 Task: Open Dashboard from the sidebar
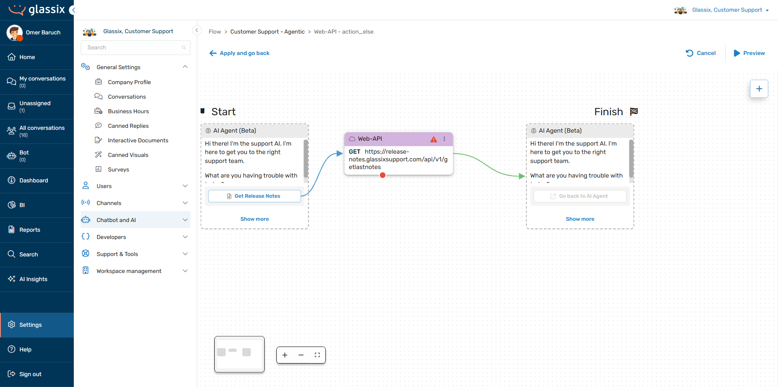[x=37, y=180]
